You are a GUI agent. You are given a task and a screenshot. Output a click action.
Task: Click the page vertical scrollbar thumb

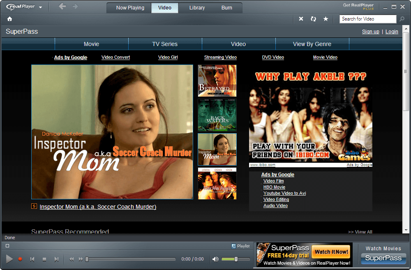click(406, 71)
